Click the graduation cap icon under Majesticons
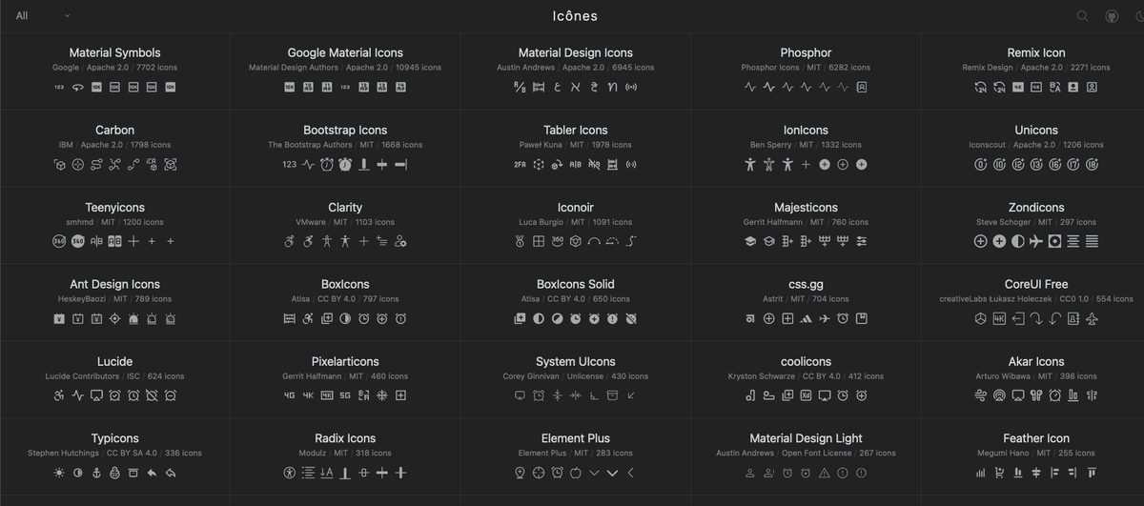Image resolution: width=1144 pixels, height=506 pixels. 750,242
